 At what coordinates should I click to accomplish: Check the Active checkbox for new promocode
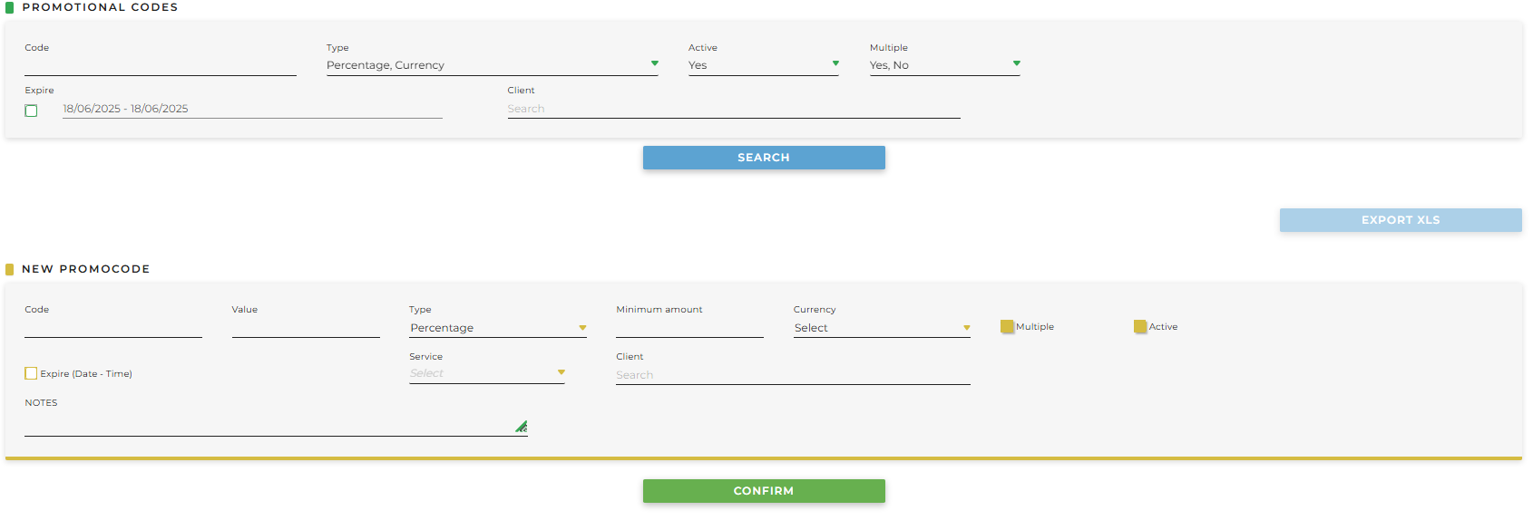(1140, 327)
